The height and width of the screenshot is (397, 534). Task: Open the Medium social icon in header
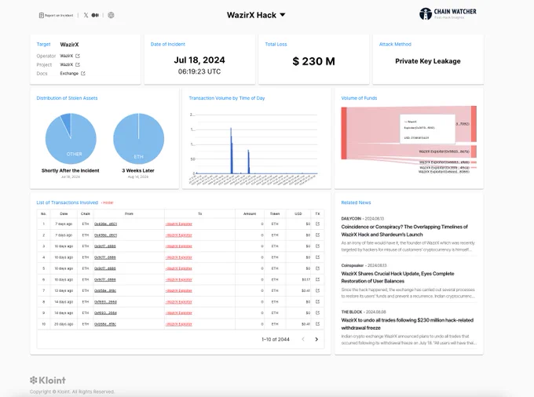tap(95, 16)
